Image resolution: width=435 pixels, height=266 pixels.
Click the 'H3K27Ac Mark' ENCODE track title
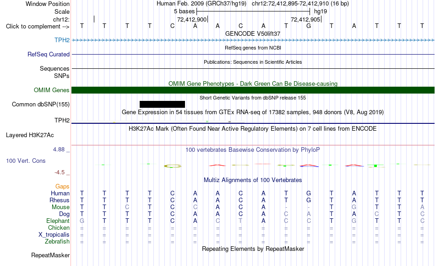(x=253, y=129)
